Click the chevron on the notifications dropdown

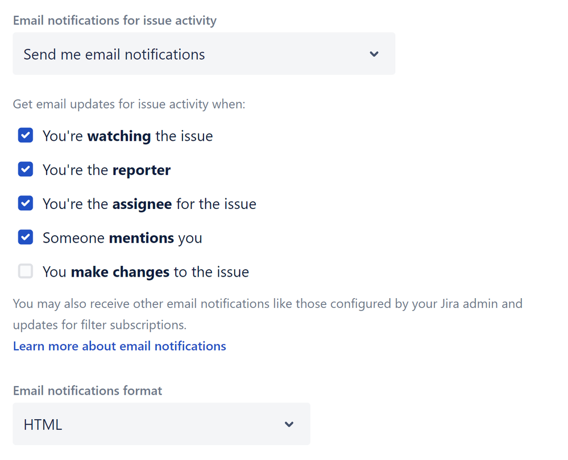pos(374,54)
